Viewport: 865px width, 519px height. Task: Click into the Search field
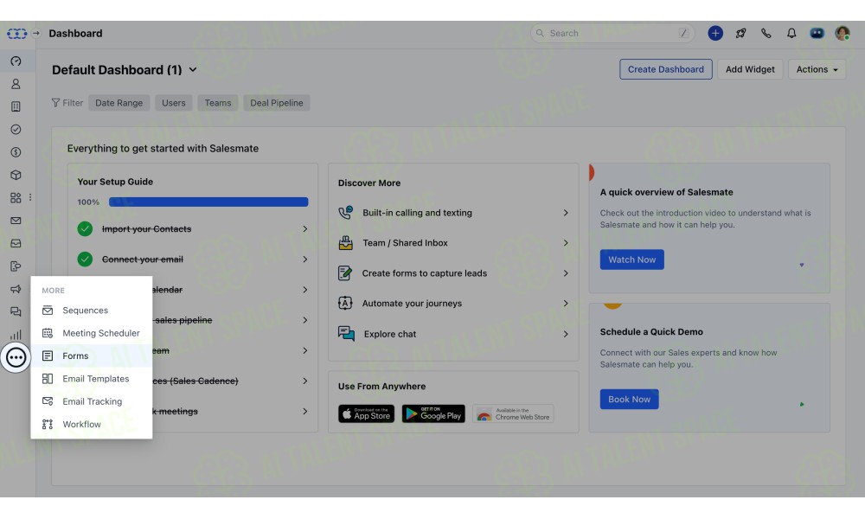pos(612,33)
